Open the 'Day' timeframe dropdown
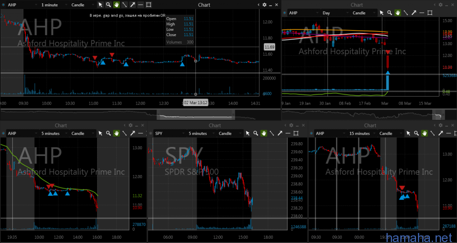457x243 pixels. (x=335, y=13)
